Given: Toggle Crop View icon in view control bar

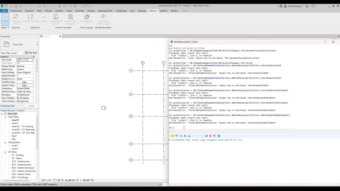Looking at the screenshot, I should (70, 180).
